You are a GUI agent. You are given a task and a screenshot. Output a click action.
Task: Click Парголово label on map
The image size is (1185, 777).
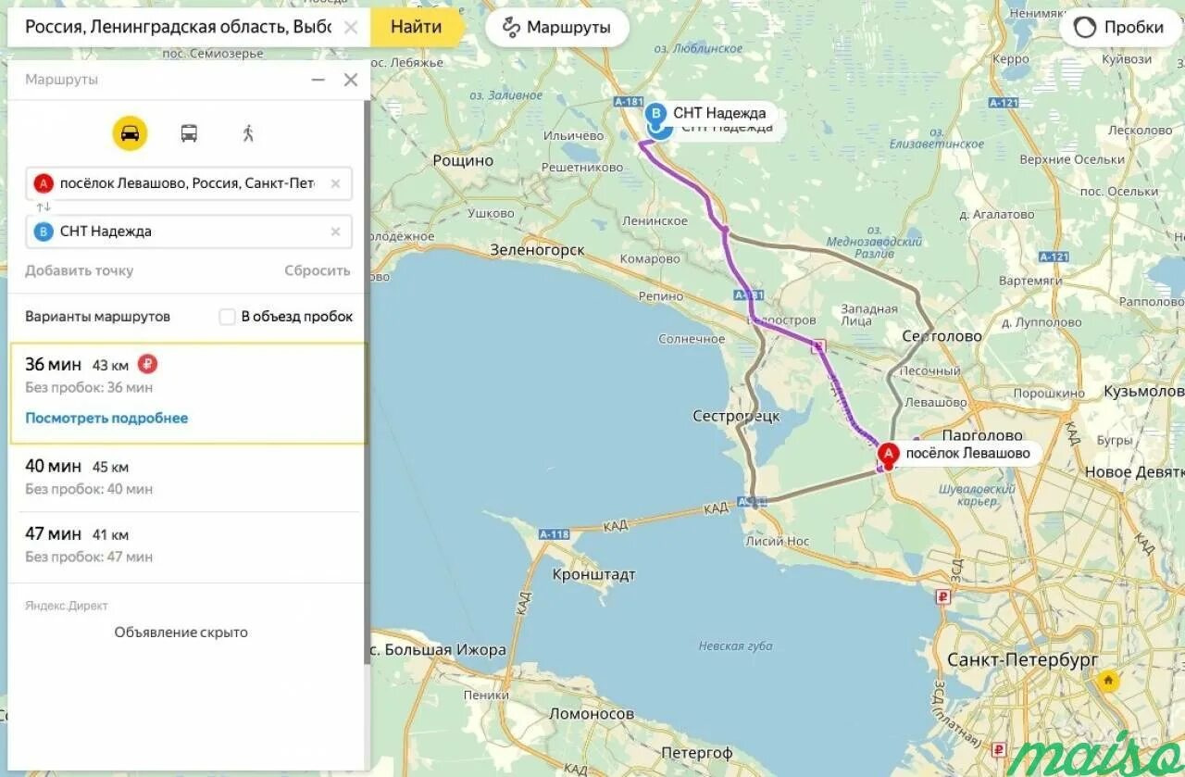(x=981, y=435)
